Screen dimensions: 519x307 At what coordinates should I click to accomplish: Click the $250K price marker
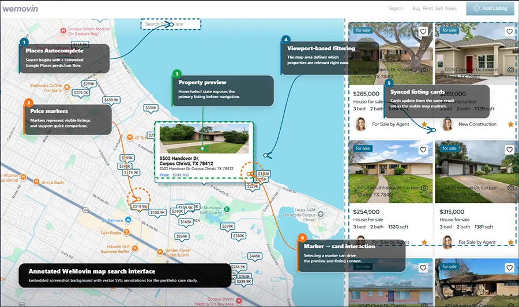point(239,236)
